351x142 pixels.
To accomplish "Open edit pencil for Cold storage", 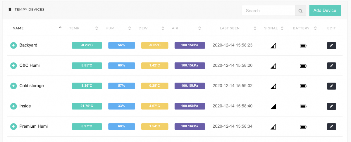I will coord(331,86).
